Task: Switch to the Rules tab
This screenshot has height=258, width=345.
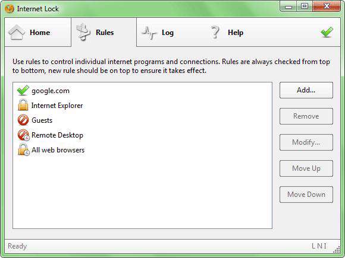Action: 104,33
